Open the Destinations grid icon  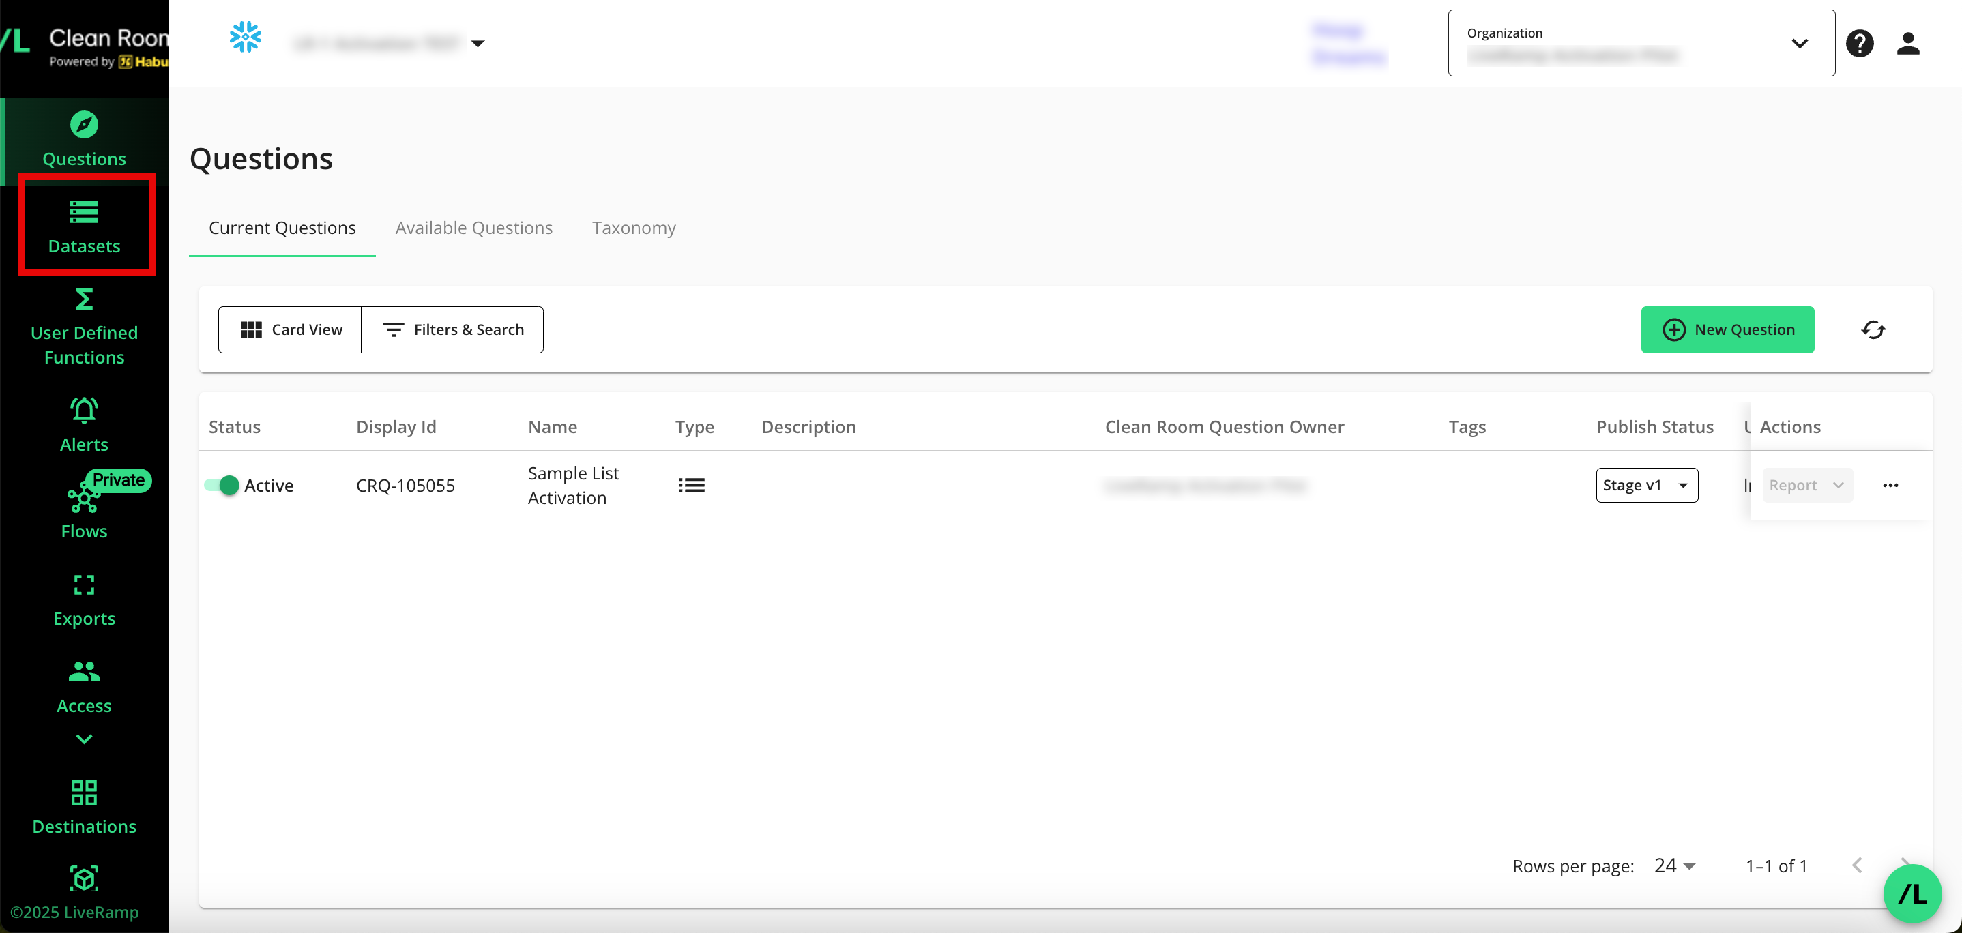[84, 793]
